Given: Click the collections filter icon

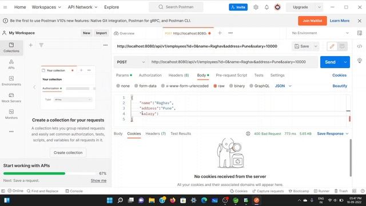Looking at the screenshot, I should [41, 45].
